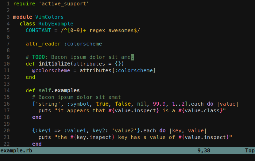The height and width of the screenshot is (161, 255).
Task: Click the :key1 symbol on line 20
Action: pos(43,130)
